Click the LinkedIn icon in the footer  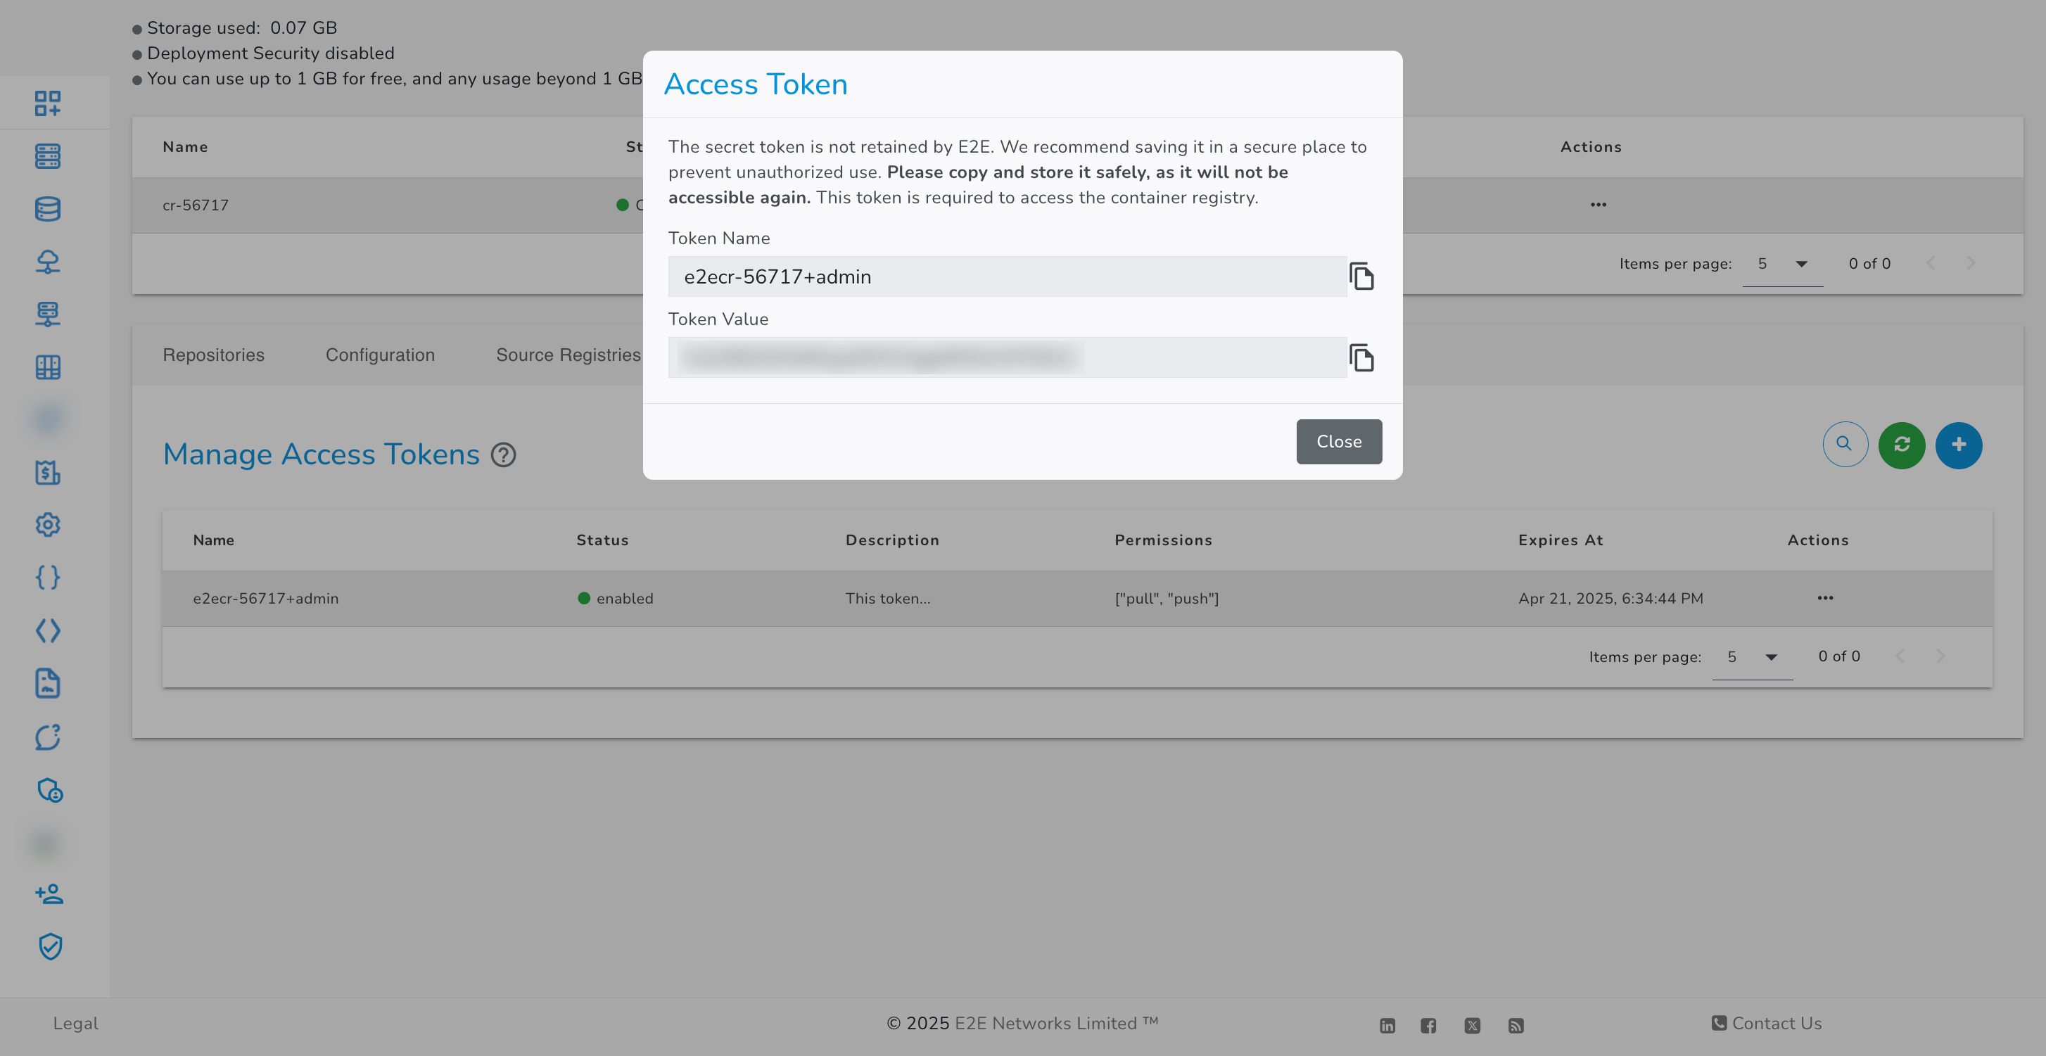pos(1387,1025)
